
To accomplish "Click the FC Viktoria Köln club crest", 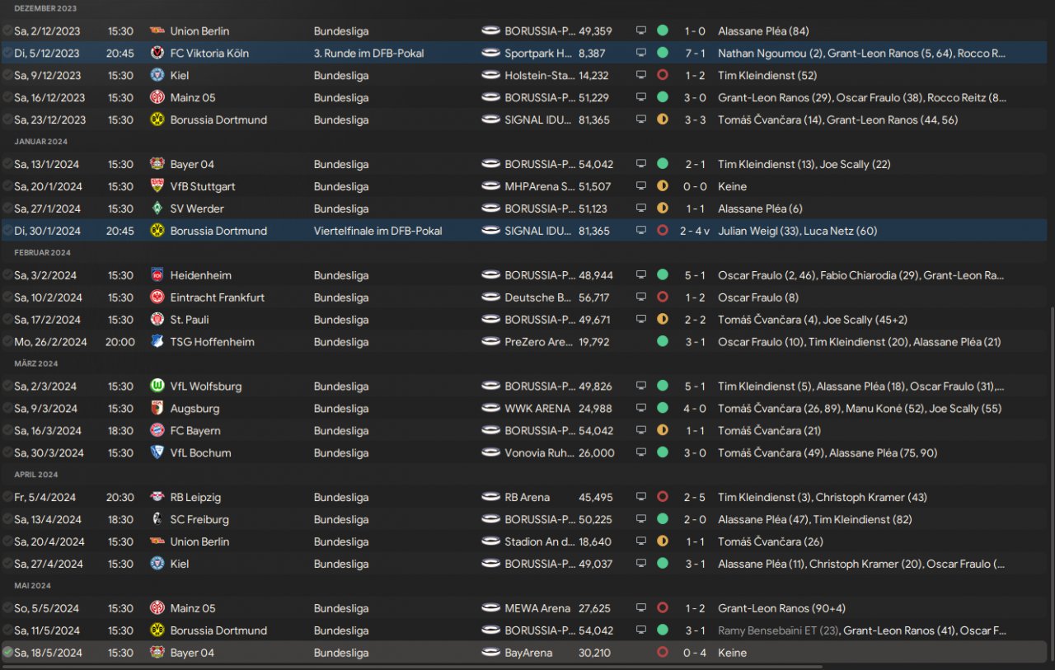I will [157, 54].
